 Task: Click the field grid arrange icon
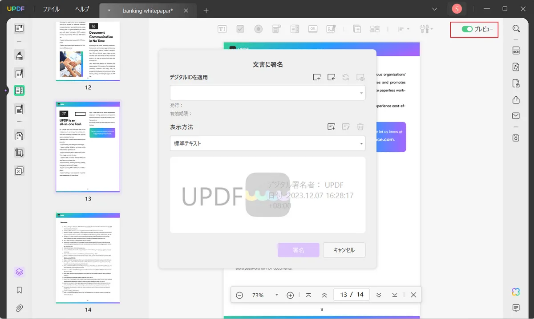pyautogui.click(x=375, y=29)
